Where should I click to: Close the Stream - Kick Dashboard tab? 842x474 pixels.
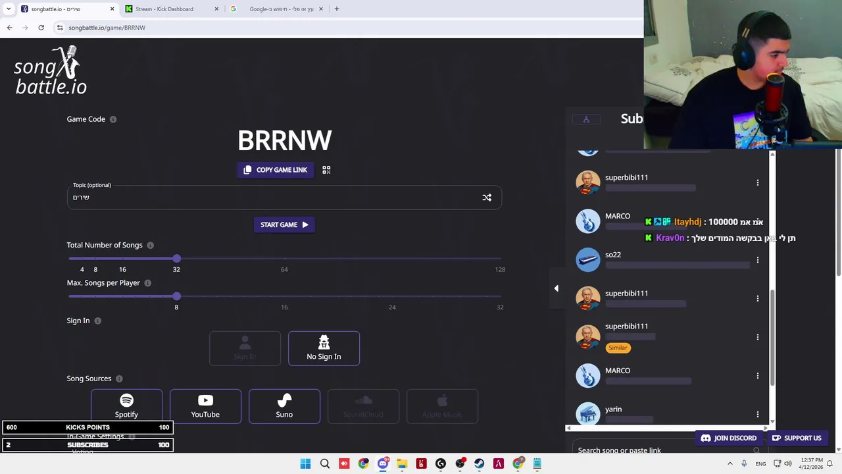click(x=217, y=9)
